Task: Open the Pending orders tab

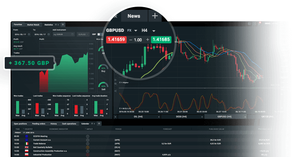Action: pyautogui.click(x=39, y=124)
